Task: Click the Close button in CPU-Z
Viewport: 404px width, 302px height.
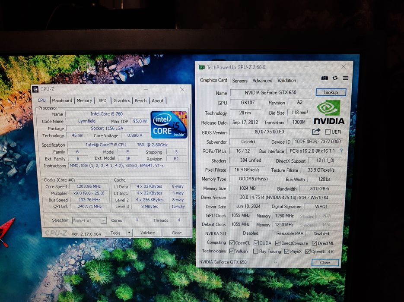Action: 176,233
